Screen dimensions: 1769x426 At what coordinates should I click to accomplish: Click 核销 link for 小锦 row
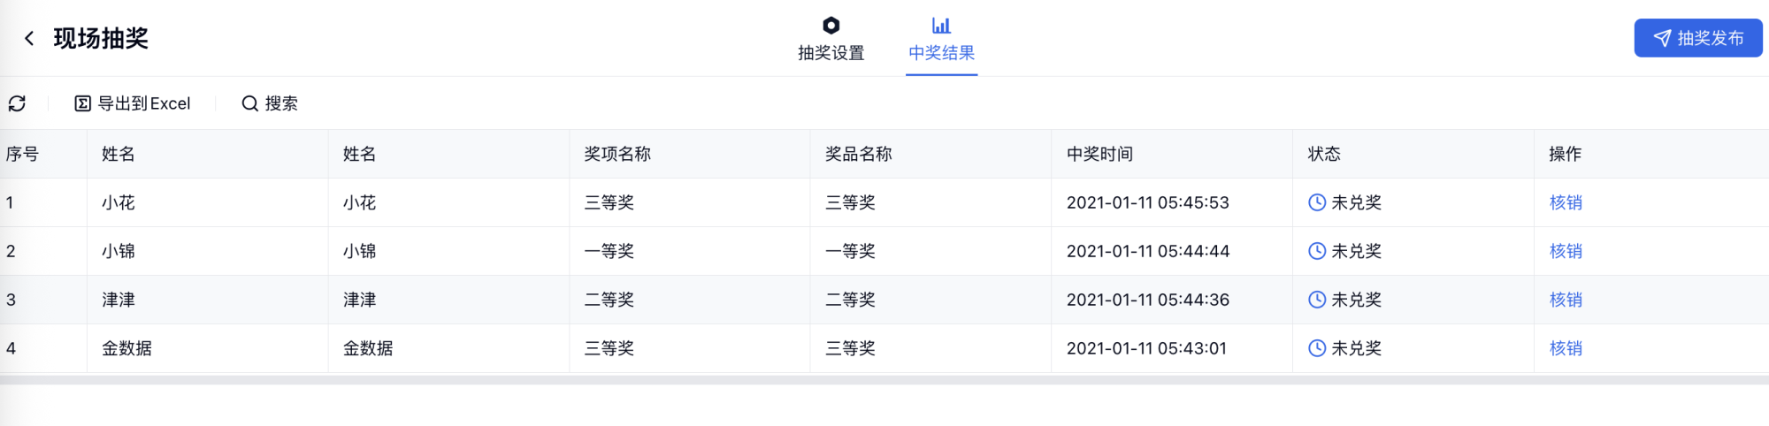1566,251
